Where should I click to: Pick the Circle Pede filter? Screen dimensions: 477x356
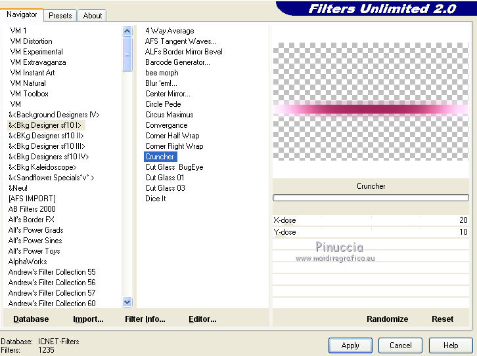pyautogui.click(x=163, y=104)
